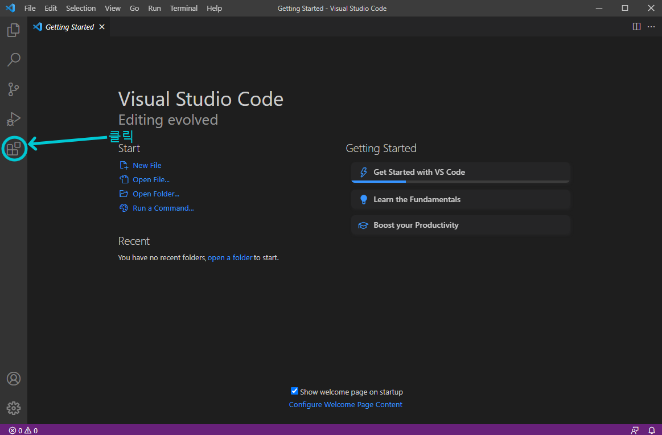Select the Explorer icon
The width and height of the screenshot is (662, 435).
14,30
